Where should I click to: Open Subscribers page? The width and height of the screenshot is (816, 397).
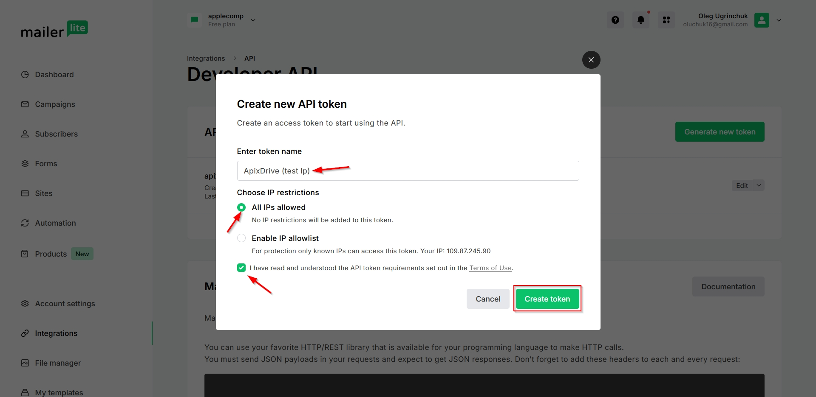(56, 134)
